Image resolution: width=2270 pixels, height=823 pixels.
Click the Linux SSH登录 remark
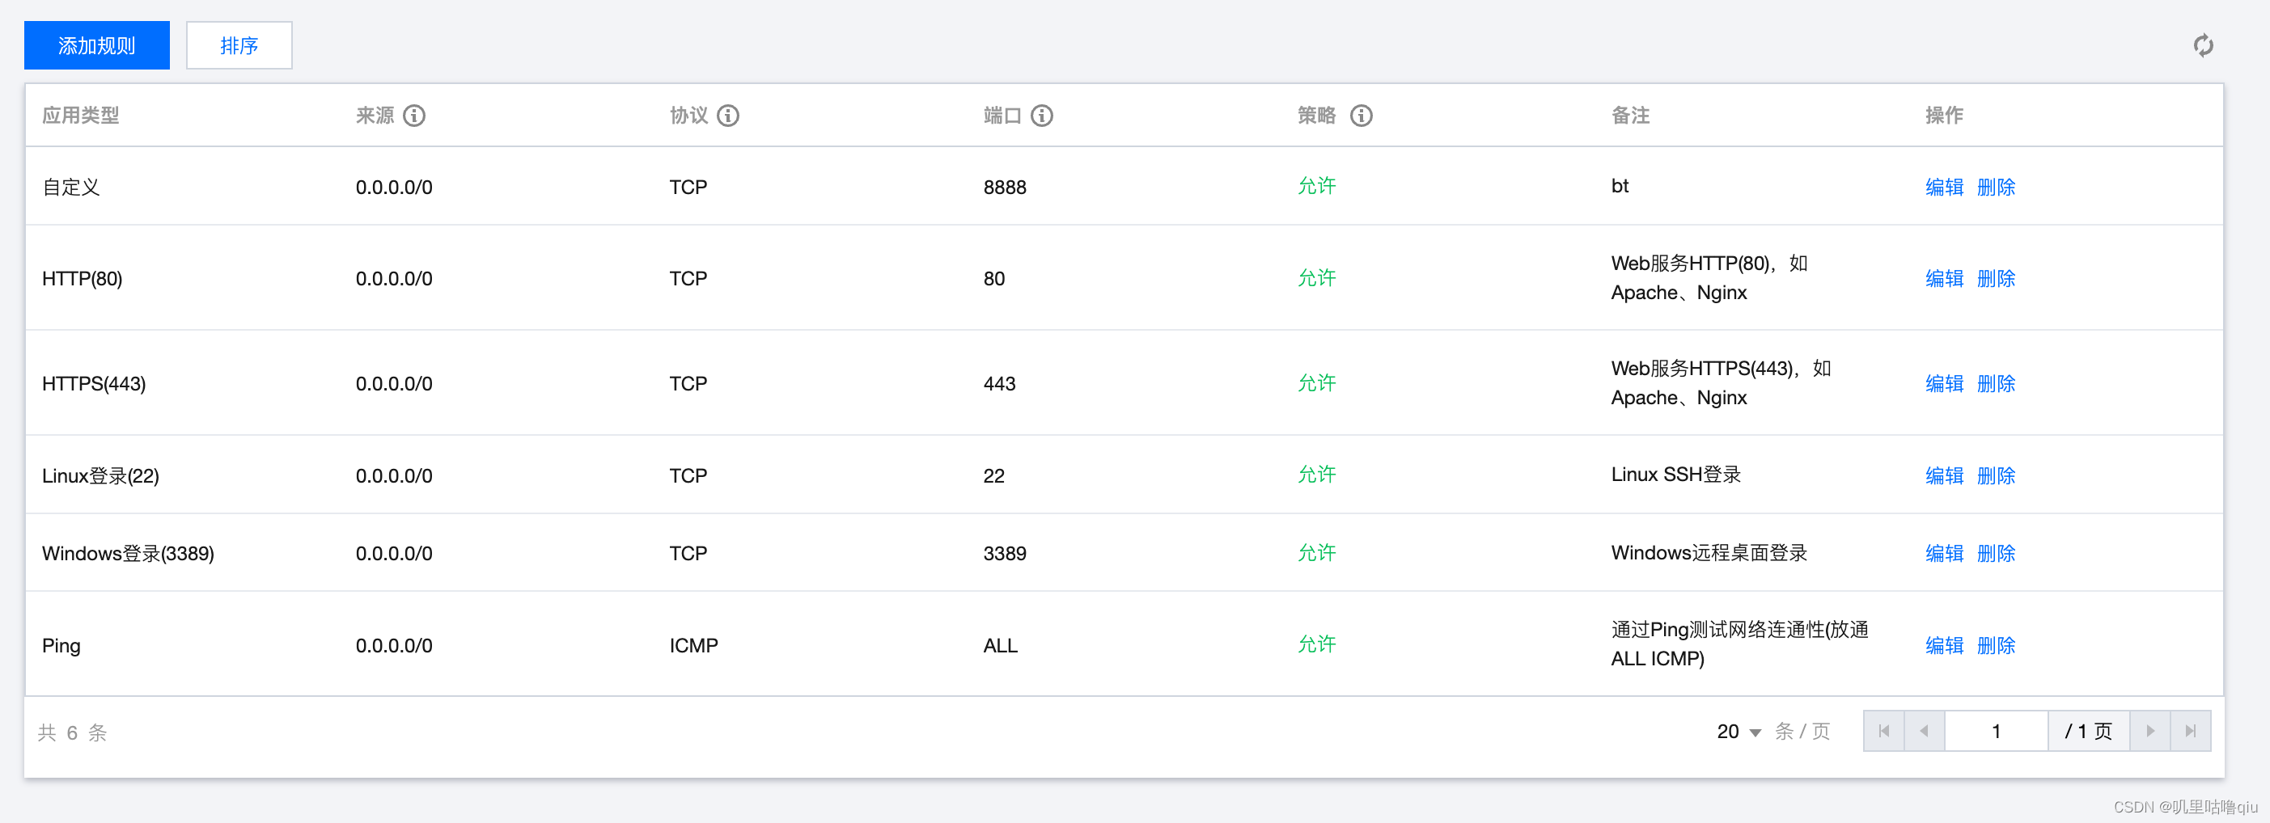(1675, 475)
